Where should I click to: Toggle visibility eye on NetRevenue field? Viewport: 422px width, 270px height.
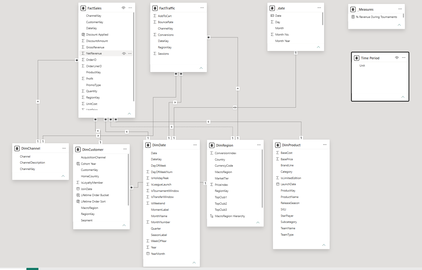click(x=124, y=54)
